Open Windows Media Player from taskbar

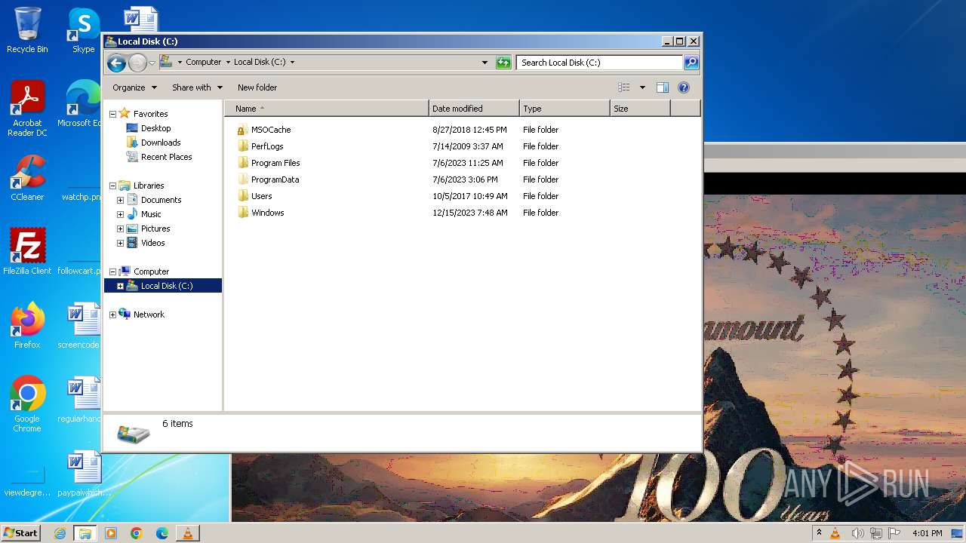111,533
